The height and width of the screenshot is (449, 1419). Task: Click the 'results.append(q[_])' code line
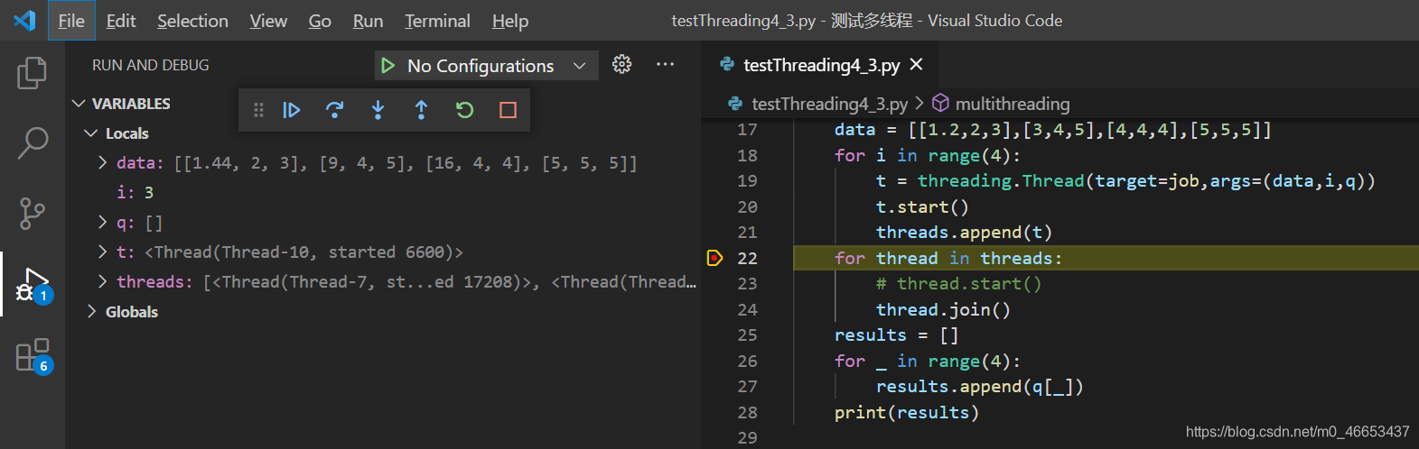pos(979,386)
